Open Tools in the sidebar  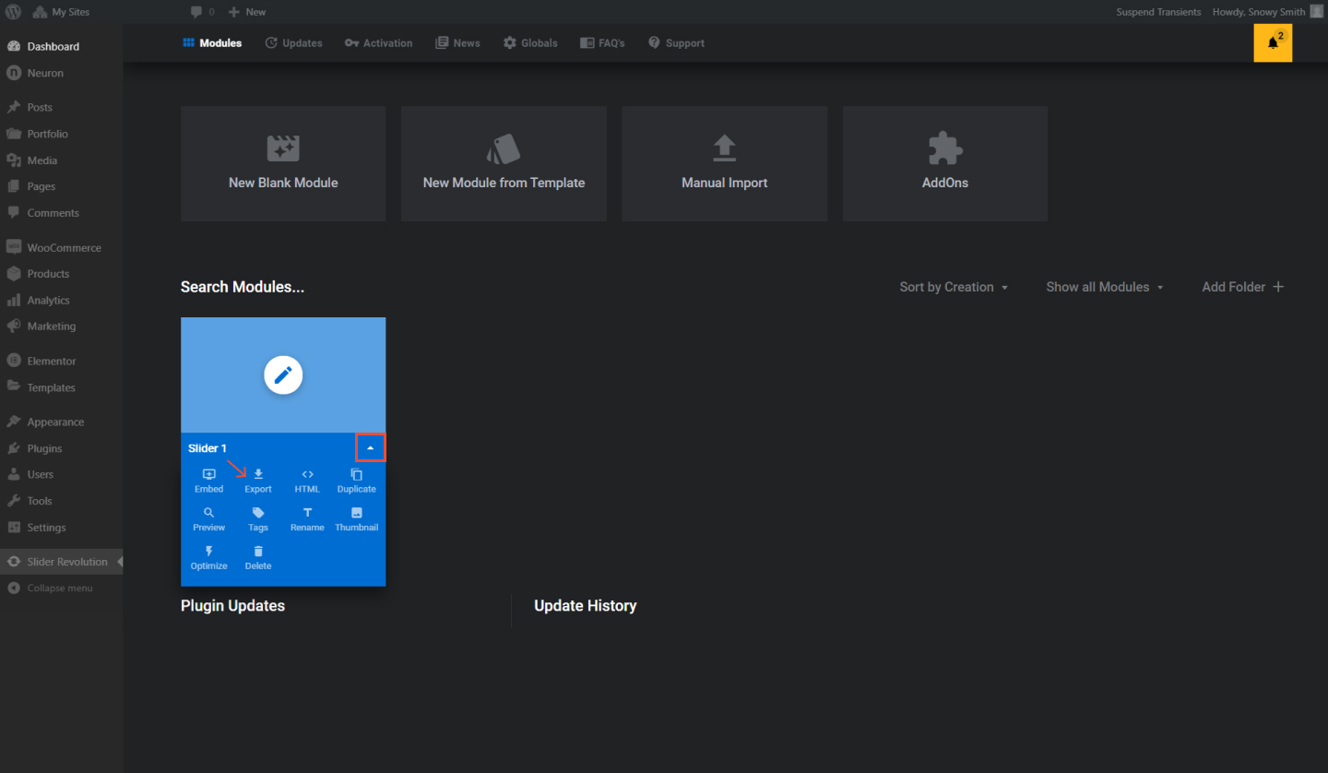62,501
